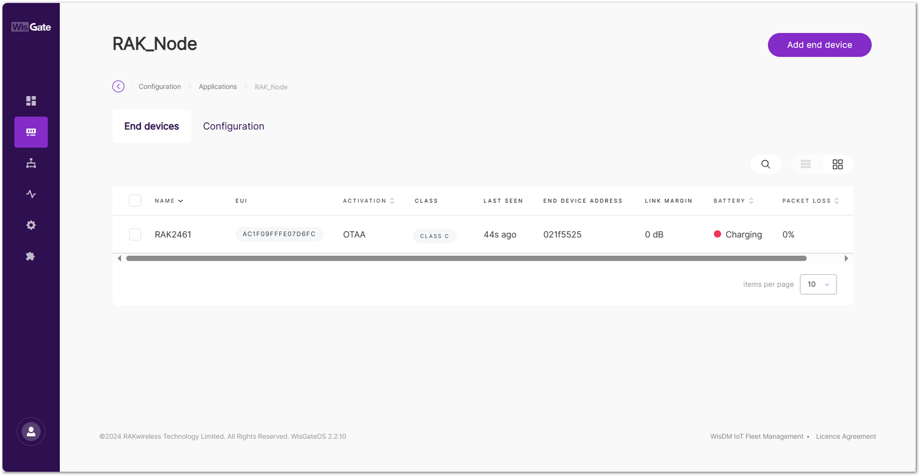This screenshot has height=476, width=920.
Task: Open the user profile avatar
Action: click(x=31, y=431)
